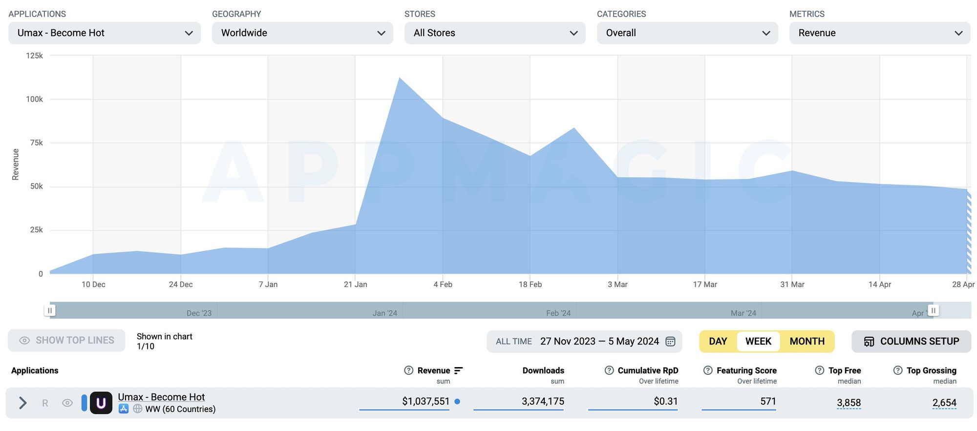Viewport: 977px width, 431px height.
Task: Click the Featuring Score value 571
Action: [x=768, y=401]
